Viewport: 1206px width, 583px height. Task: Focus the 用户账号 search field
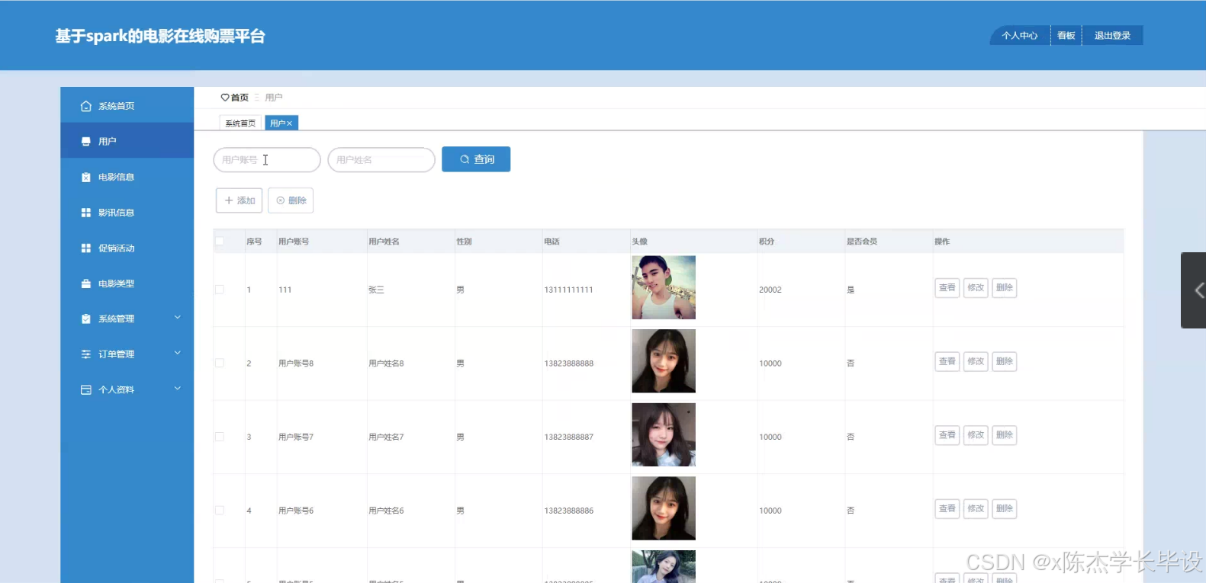[267, 160]
